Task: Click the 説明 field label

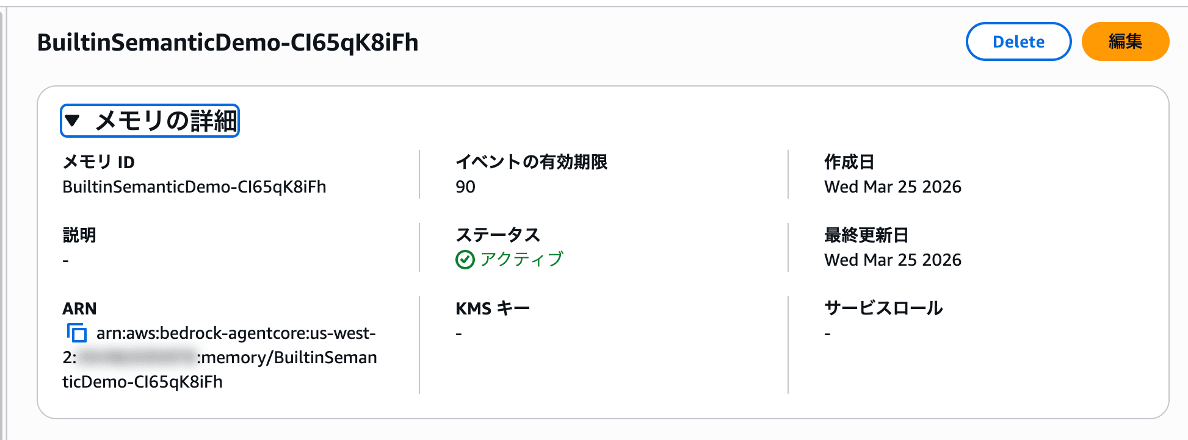Action: (79, 235)
